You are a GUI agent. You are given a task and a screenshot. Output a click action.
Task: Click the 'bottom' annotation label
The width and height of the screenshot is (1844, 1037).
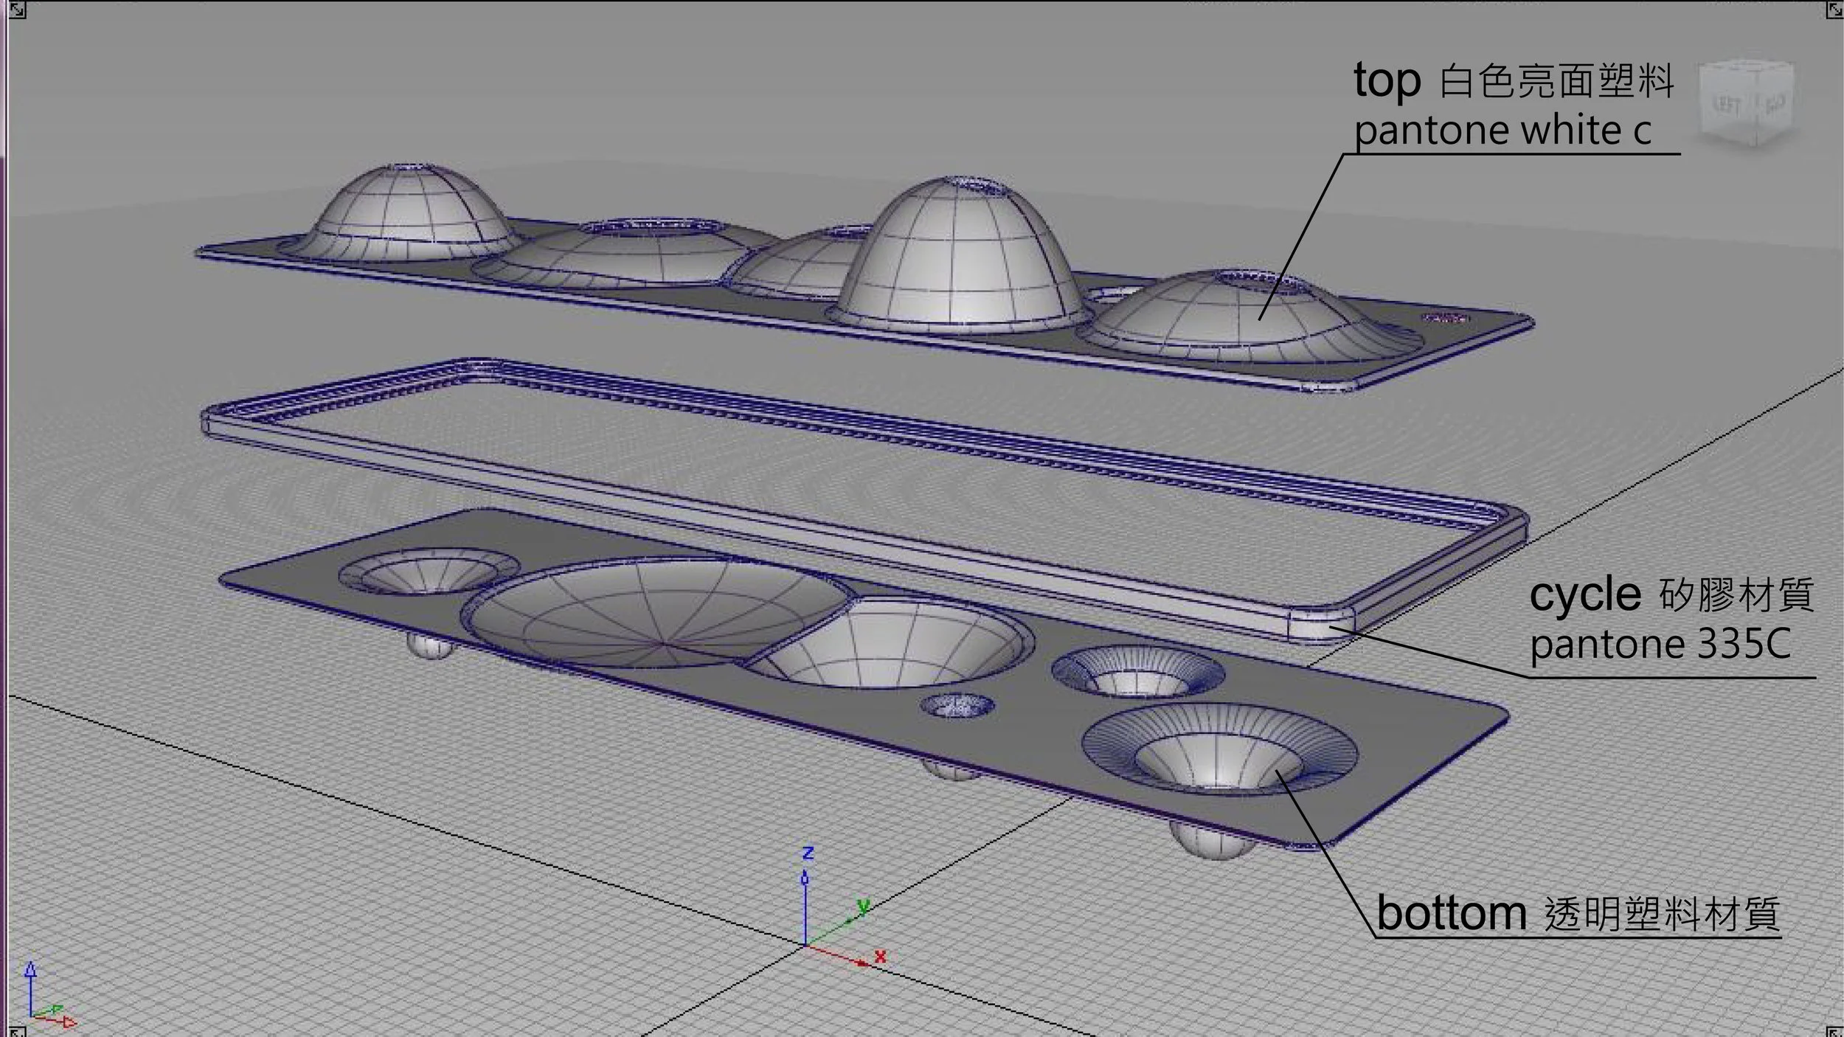1451,913
